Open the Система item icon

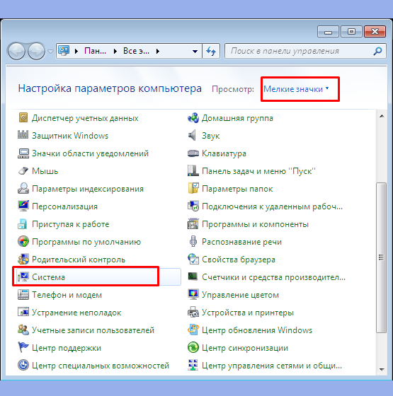[x=23, y=277]
